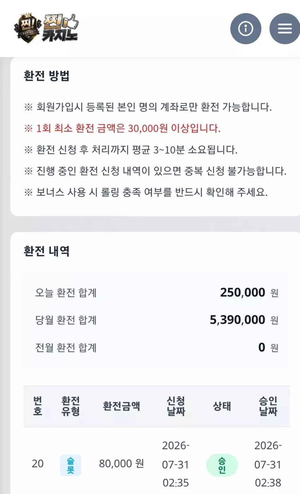Click the 상태 column header
The image size is (300, 494).
point(222,406)
